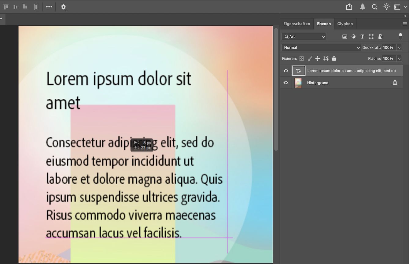Lock all layer properties with padlock icon
Viewport: 409px width, 264px height.
click(333, 58)
